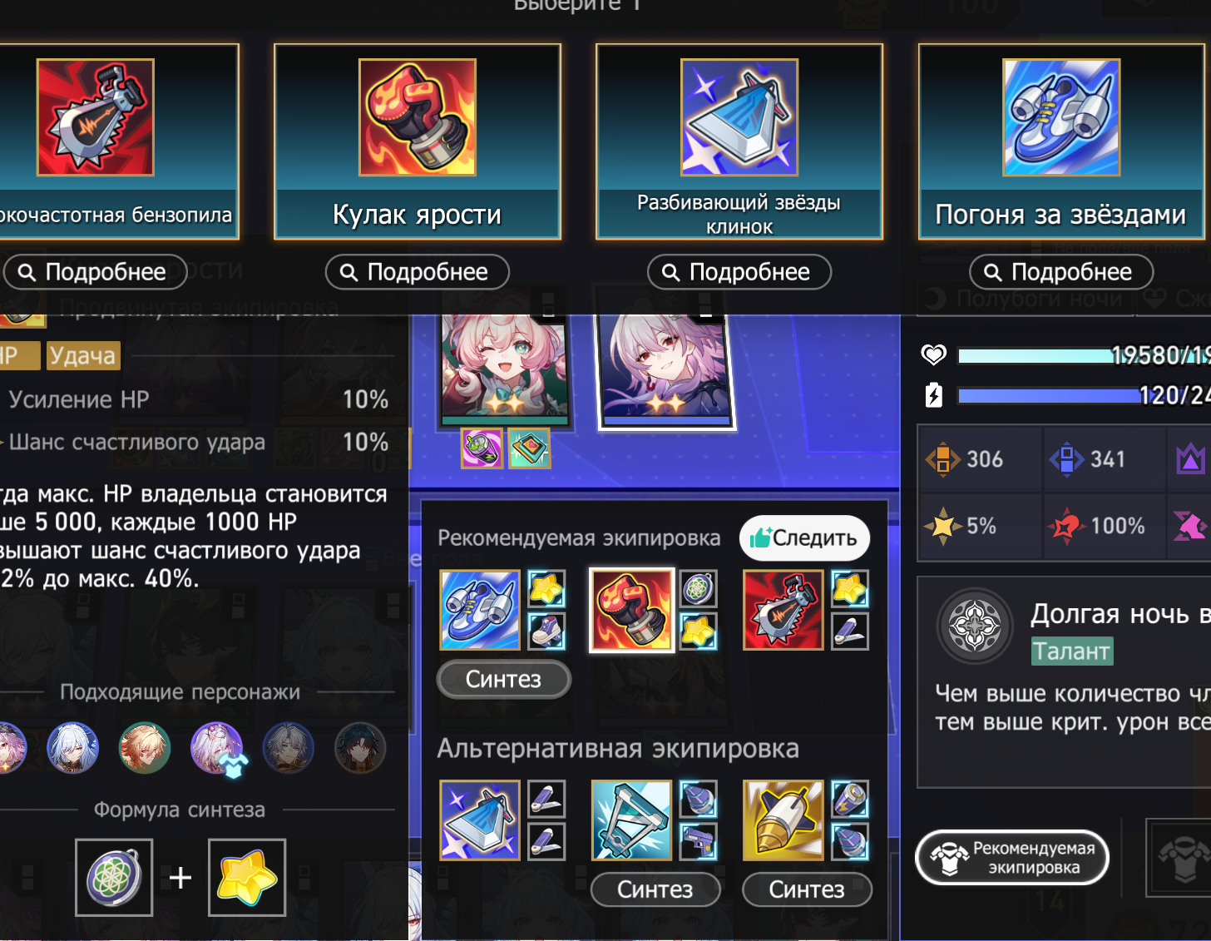Click Подробнее under Разбивающий звёзды клинок
1211x941 pixels.
(739, 272)
